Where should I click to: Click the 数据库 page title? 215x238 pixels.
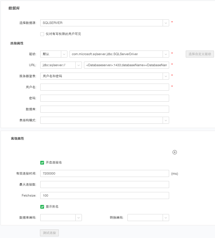point(14,8)
